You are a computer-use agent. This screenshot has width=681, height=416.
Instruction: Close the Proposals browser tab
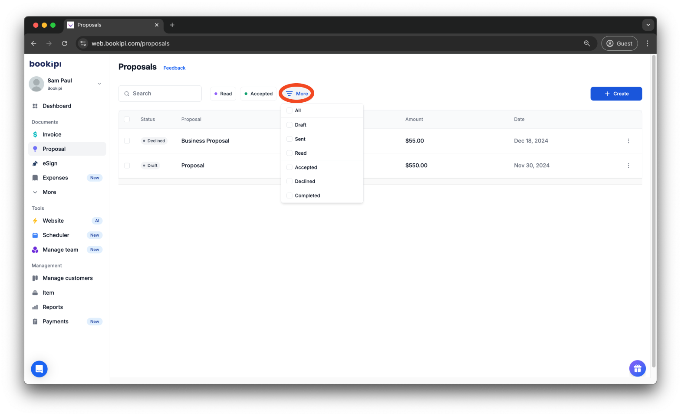(x=157, y=25)
